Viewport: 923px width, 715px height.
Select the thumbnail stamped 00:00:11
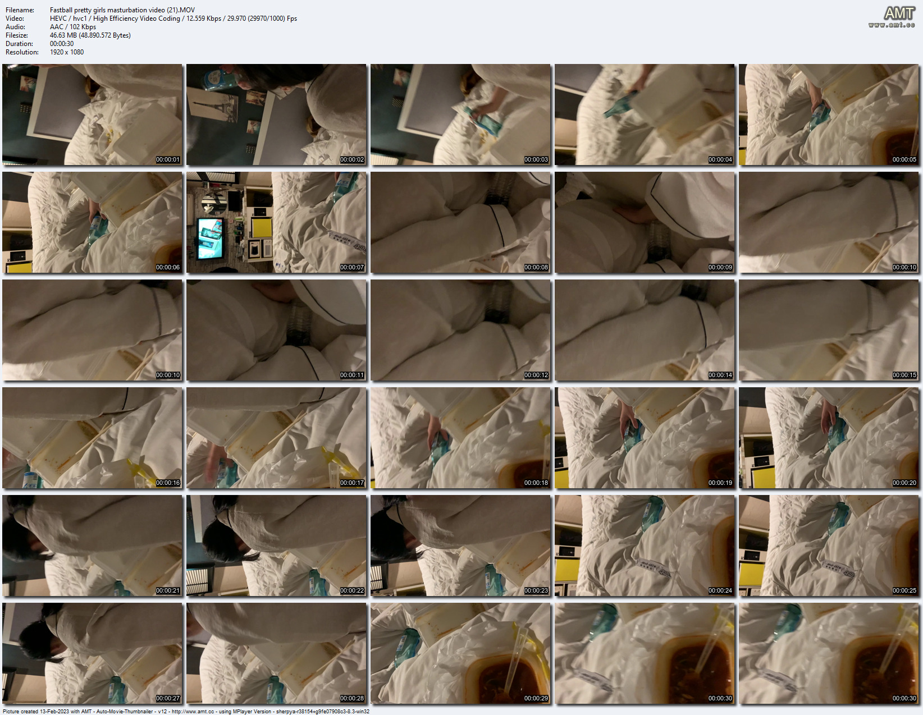(277, 330)
